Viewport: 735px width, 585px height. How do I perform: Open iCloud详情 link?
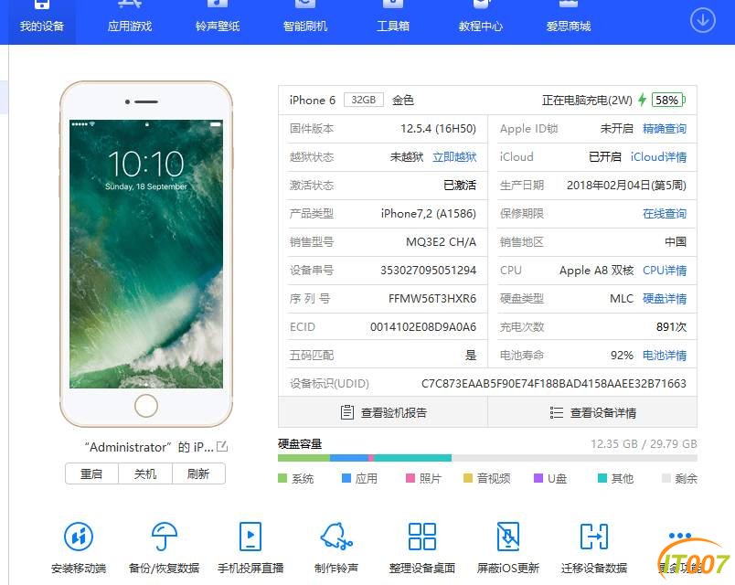(x=658, y=156)
